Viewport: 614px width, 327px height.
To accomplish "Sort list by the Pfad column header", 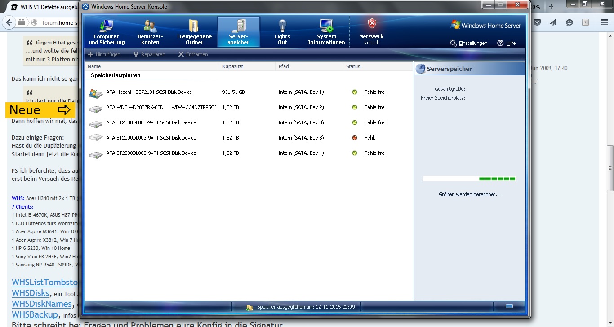I will click(x=309, y=66).
